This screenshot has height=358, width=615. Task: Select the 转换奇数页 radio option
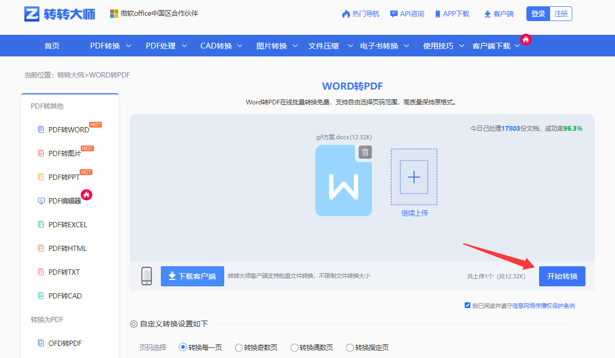[x=238, y=347]
